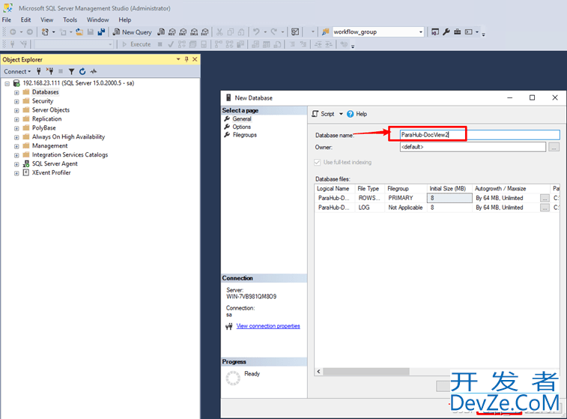The height and width of the screenshot is (419, 567).
Task: Open the Connect dropdown in Object Explorer
Action: click(x=17, y=71)
